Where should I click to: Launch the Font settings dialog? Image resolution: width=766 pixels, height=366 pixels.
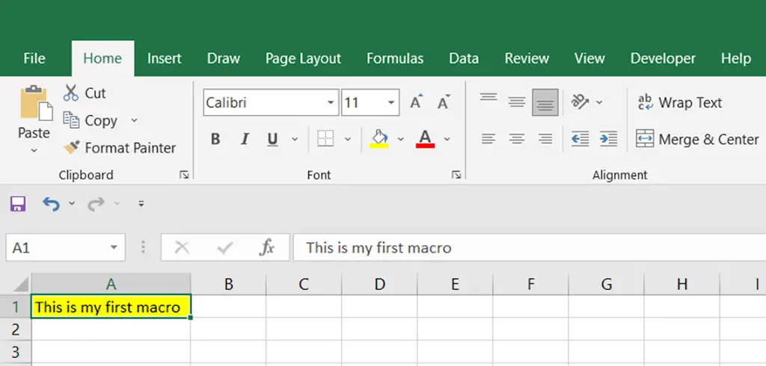point(456,175)
